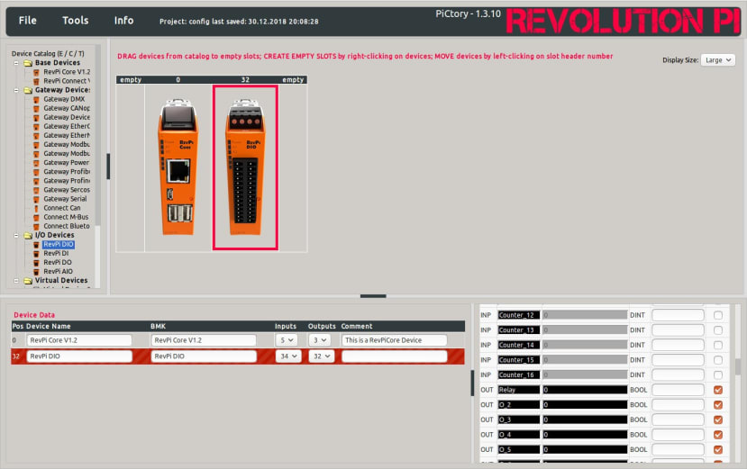
Task: Open the Info menu
Action: (123, 21)
